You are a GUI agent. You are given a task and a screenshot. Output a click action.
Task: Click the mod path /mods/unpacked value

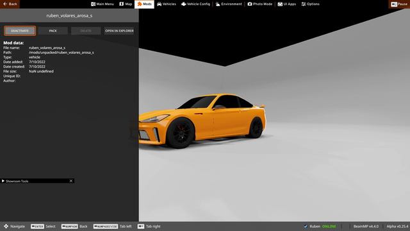pos(61,53)
